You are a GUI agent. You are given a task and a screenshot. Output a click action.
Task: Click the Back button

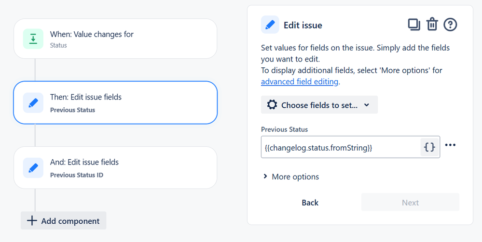pyautogui.click(x=310, y=203)
